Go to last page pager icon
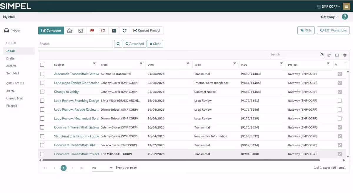This screenshot has height=193, width=353. 82,168
